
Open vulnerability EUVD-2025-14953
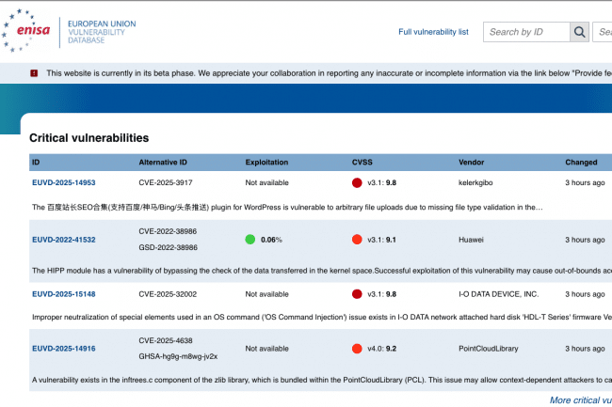(64, 182)
